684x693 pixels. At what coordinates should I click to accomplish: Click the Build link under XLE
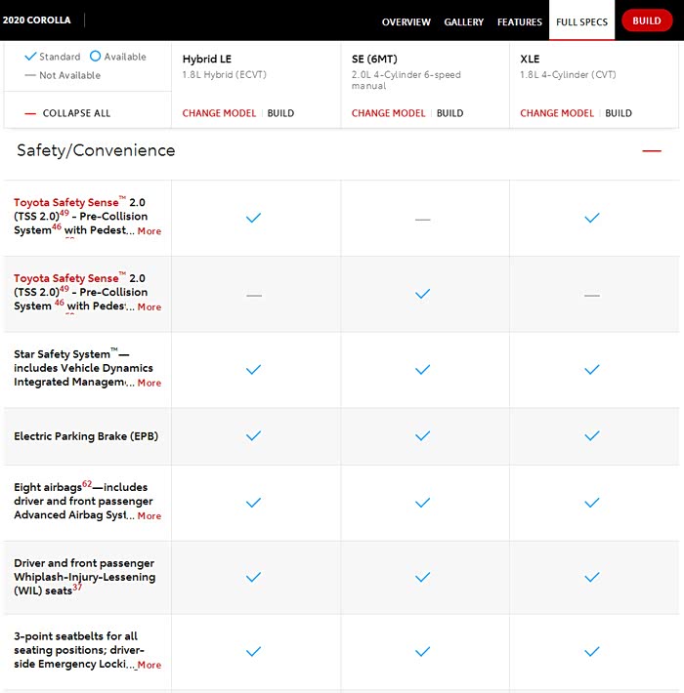pos(619,113)
